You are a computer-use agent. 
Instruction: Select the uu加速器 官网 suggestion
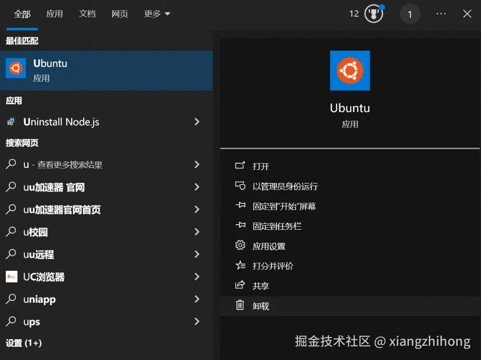[106, 187]
